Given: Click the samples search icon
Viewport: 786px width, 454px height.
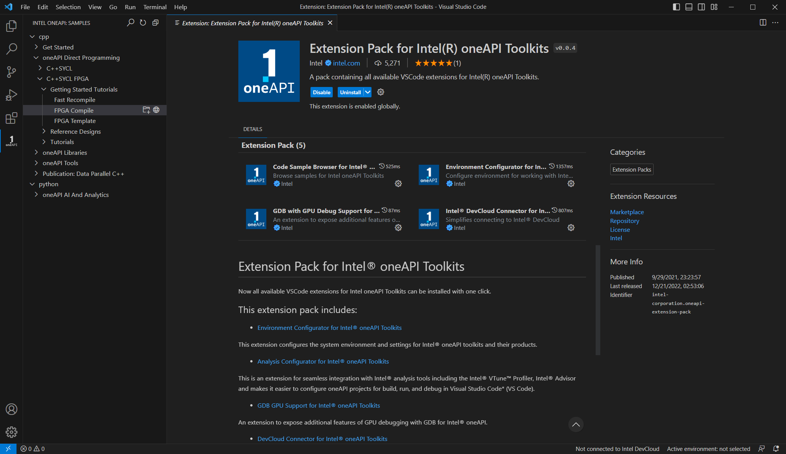Looking at the screenshot, I should 130,23.
